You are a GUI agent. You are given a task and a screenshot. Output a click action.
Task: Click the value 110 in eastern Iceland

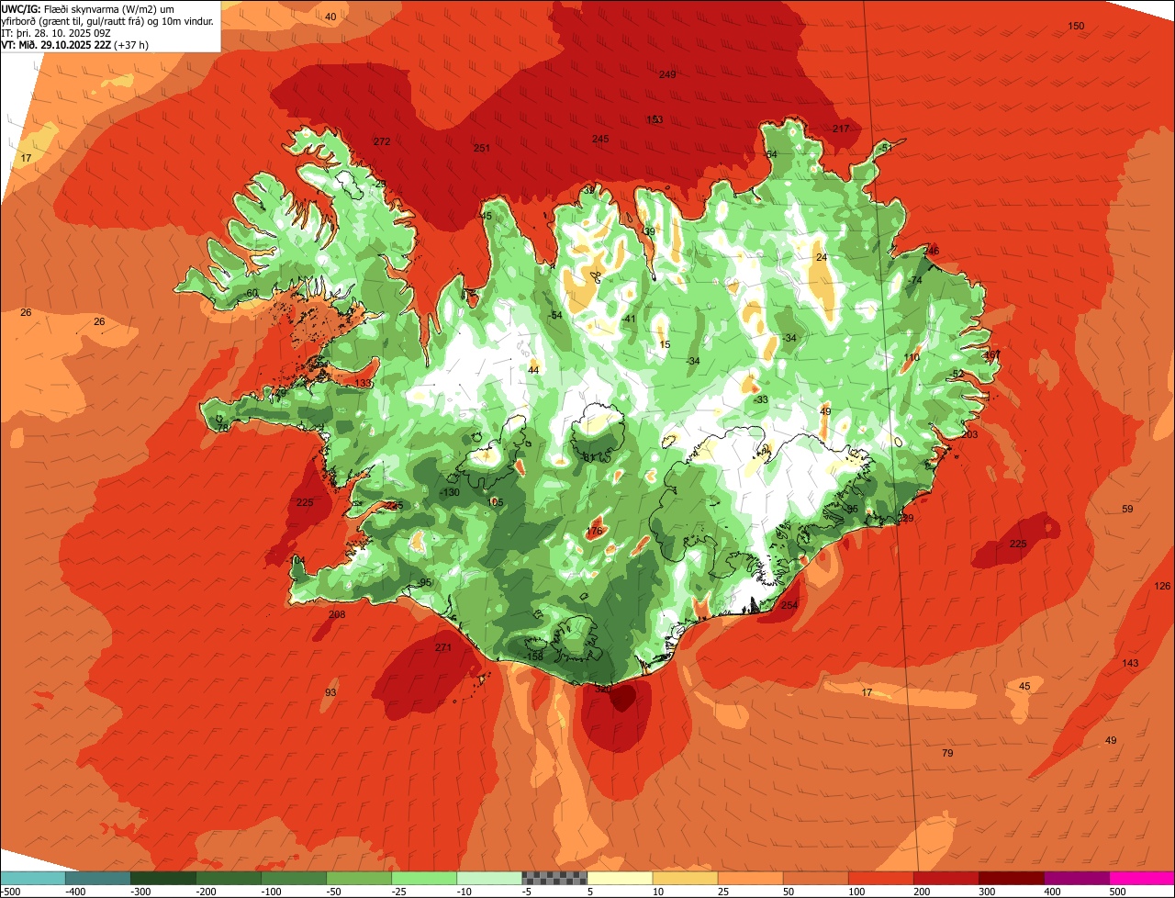point(912,357)
